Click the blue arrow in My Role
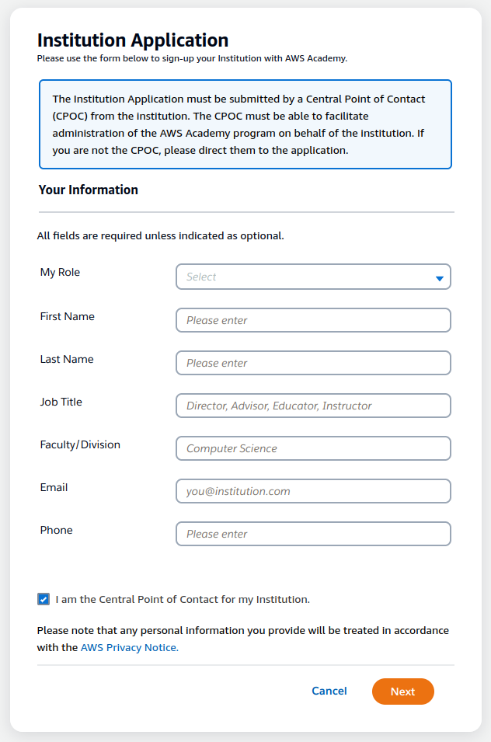The width and height of the screenshot is (491, 742). (x=439, y=277)
